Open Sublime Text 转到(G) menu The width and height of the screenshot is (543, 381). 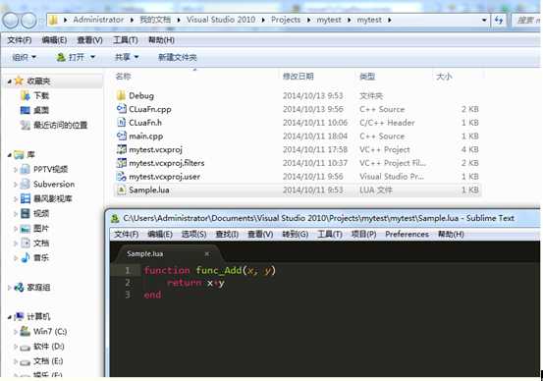[296, 234]
